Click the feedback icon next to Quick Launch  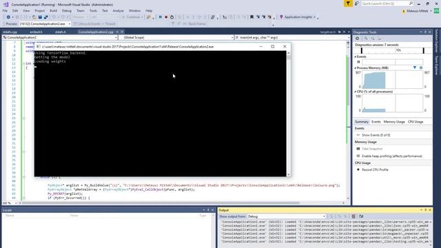click(x=356, y=3)
